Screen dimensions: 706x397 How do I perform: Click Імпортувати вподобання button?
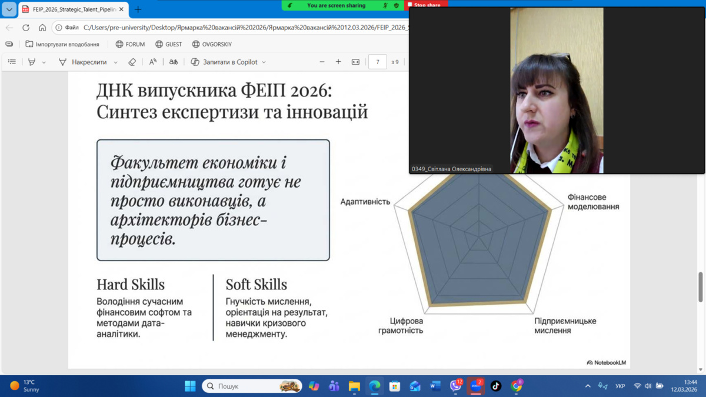62,44
